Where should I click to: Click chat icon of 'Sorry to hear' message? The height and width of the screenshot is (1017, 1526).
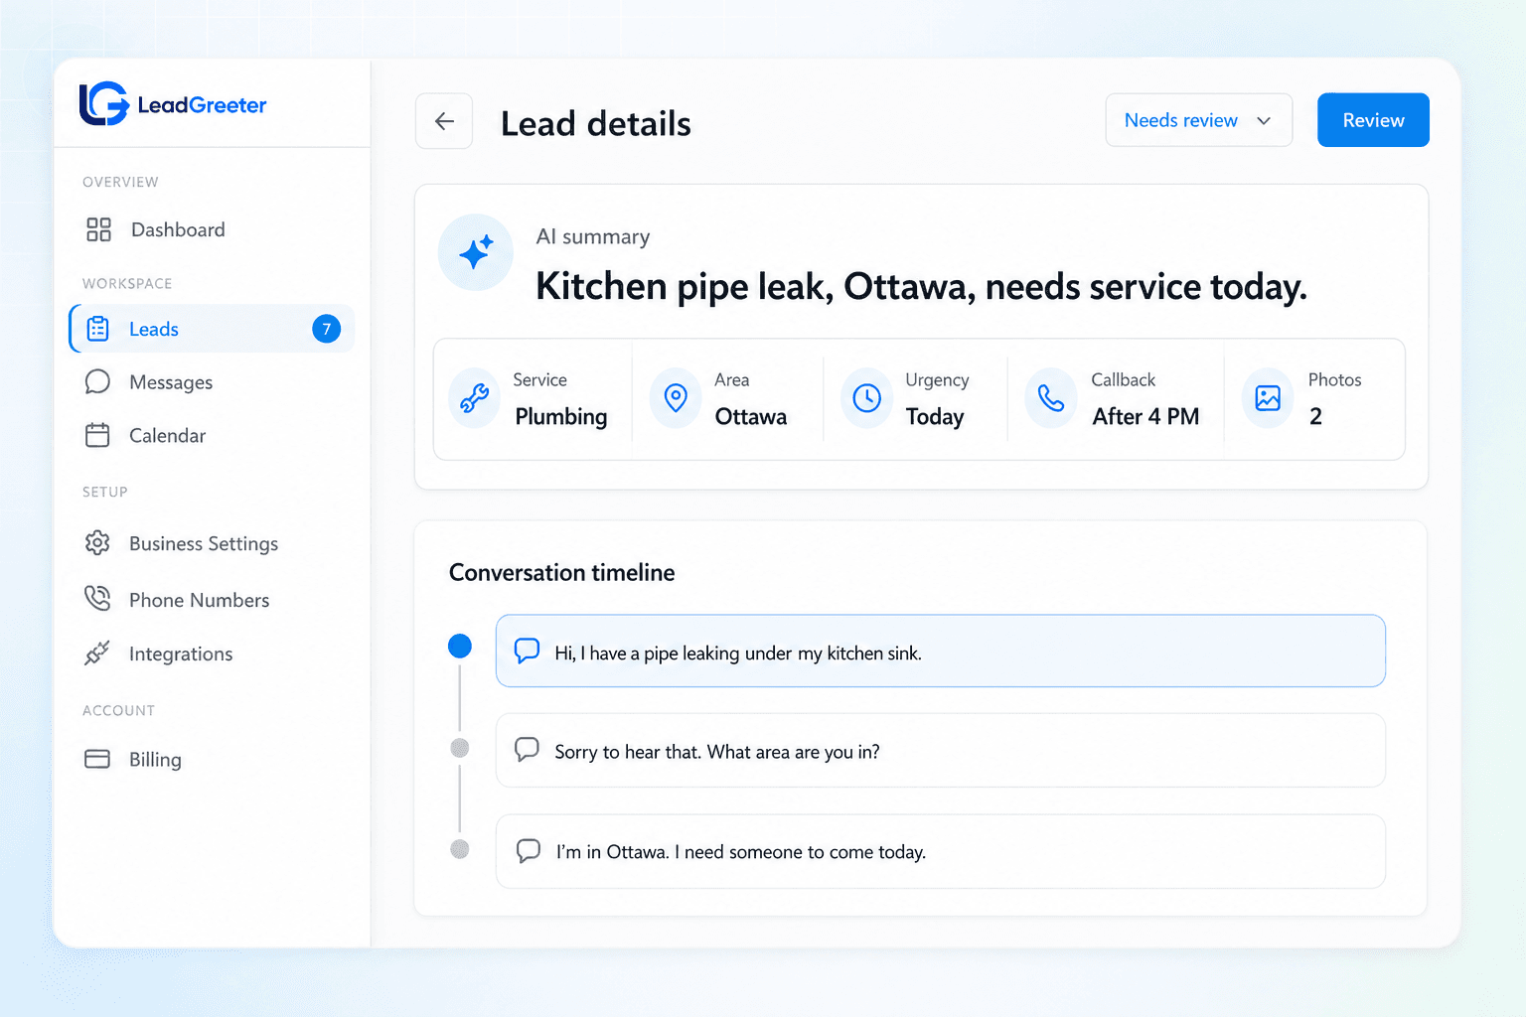(527, 750)
